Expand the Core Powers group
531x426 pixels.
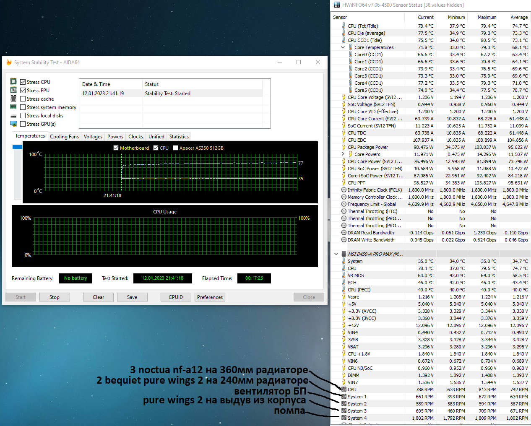tap(343, 154)
